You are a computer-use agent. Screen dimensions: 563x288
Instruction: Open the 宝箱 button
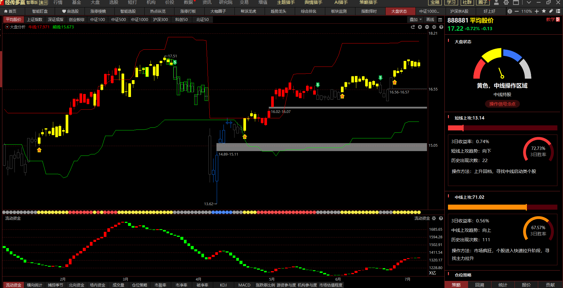coord(435,2)
